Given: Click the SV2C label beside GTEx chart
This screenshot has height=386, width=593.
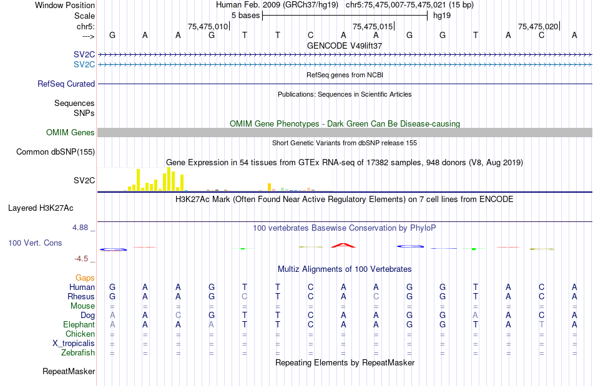Looking at the screenshot, I should pyautogui.click(x=84, y=181).
